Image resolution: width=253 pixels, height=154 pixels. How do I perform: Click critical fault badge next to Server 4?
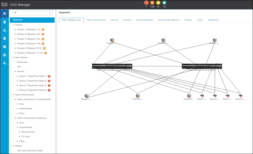click(x=49, y=90)
